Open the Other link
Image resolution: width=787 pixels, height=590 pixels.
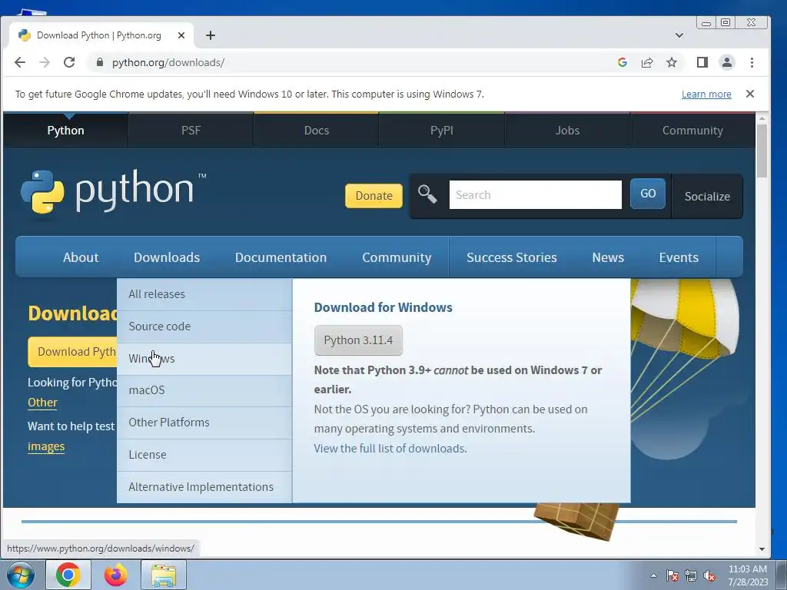point(43,403)
